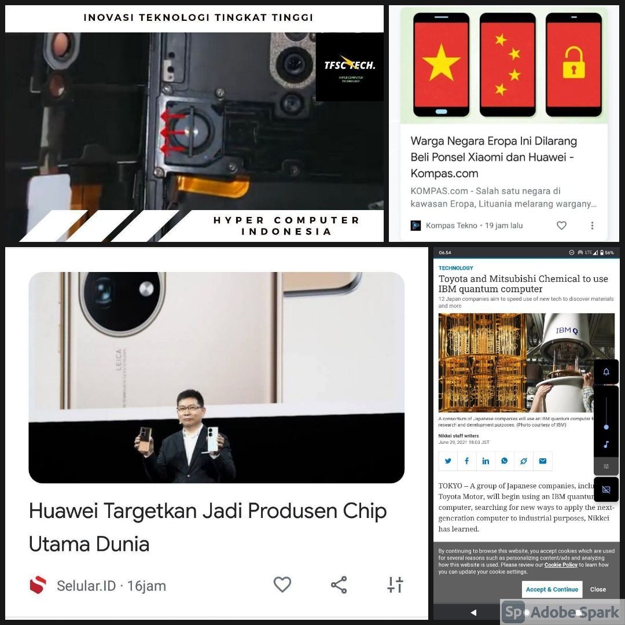
Task: Tap do-not-disturb status bar icon
Action: point(572,253)
